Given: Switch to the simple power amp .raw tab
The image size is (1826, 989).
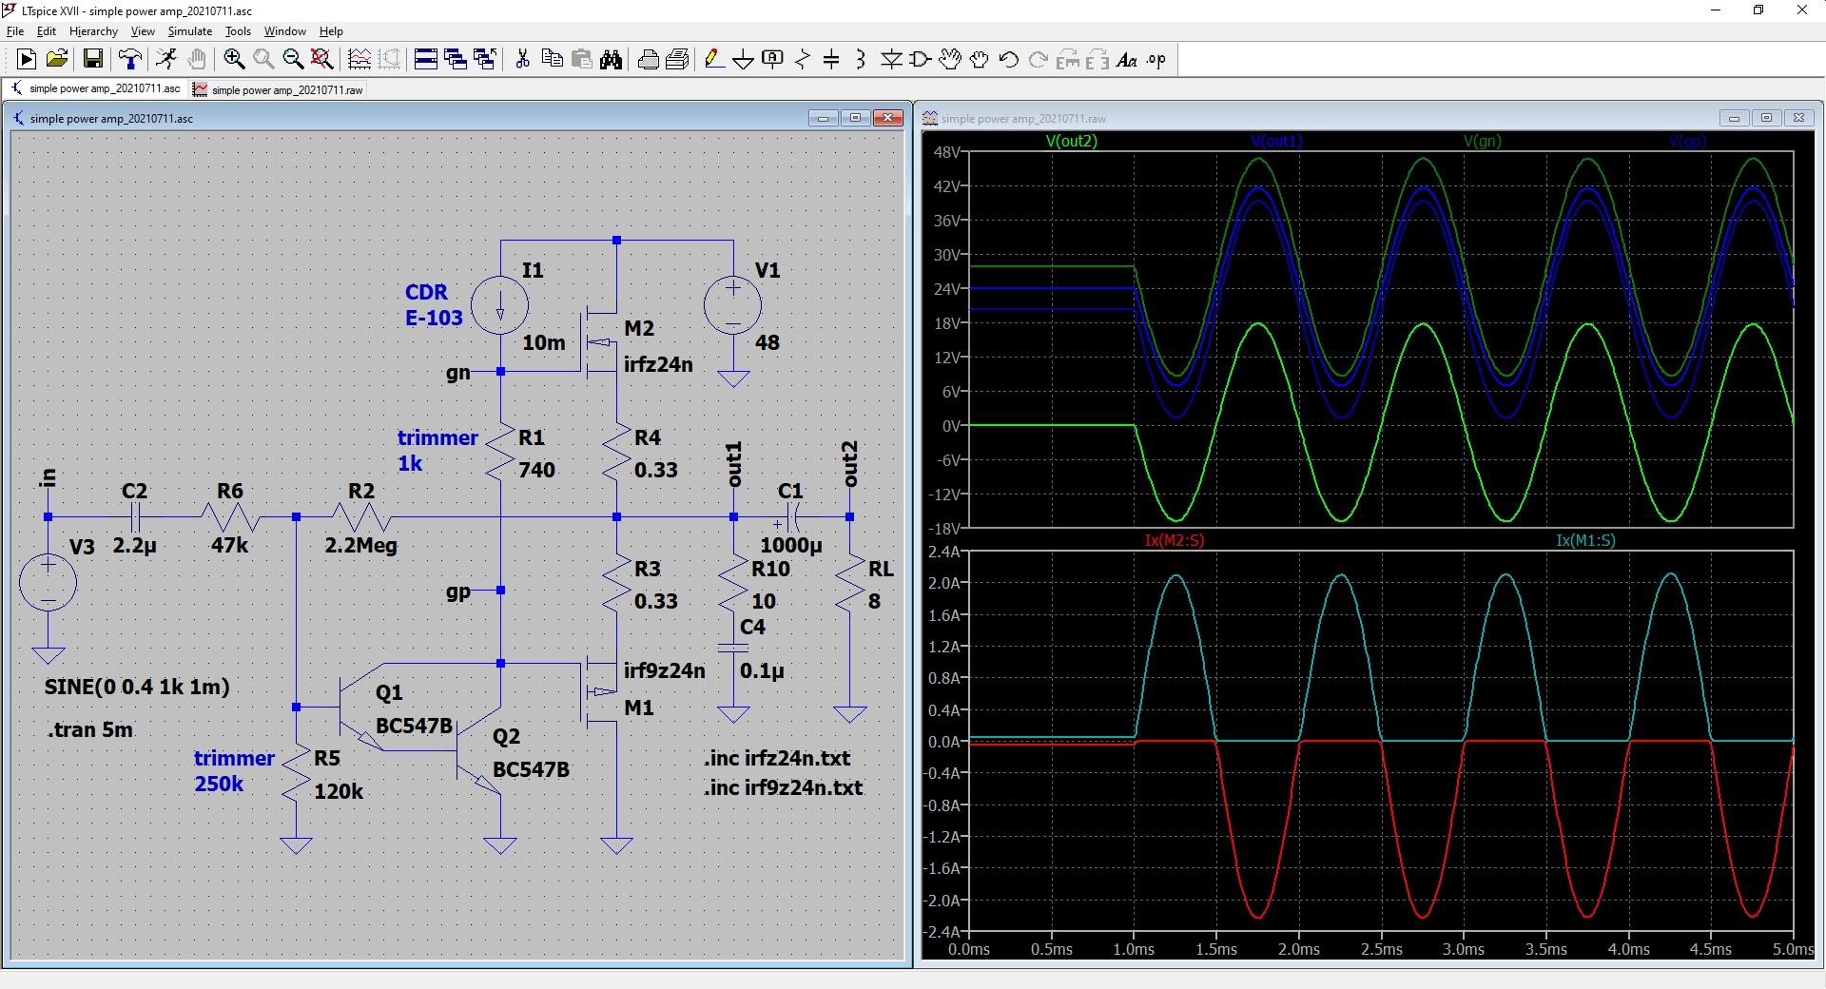Looking at the screenshot, I should tap(278, 89).
